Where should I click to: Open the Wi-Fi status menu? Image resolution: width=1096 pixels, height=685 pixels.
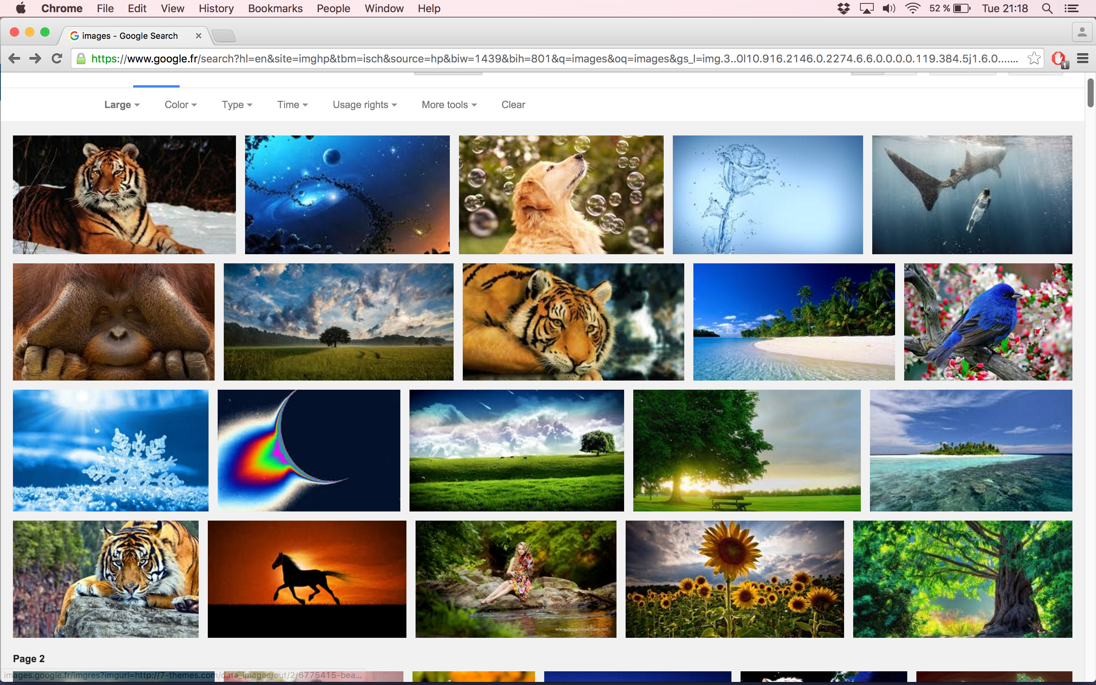coord(913,9)
